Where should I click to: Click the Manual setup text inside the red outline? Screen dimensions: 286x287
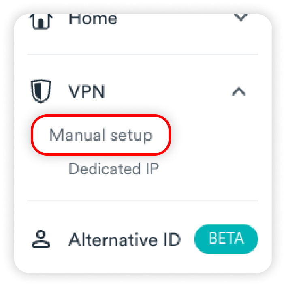[x=101, y=135]
